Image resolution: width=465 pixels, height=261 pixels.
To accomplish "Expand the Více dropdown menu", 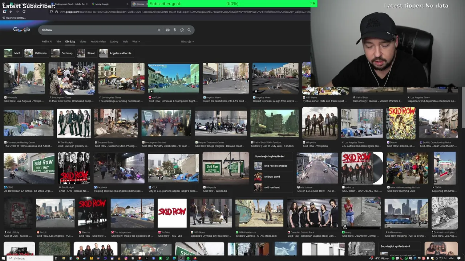I will (x=136, y=41).
